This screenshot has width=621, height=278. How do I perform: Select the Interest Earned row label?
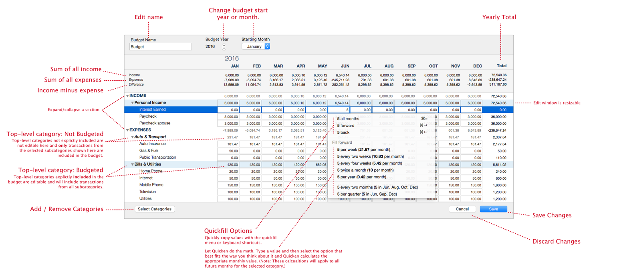point(153,110)
